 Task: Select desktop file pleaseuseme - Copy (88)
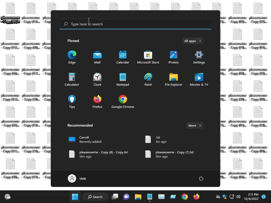point(258,91)
